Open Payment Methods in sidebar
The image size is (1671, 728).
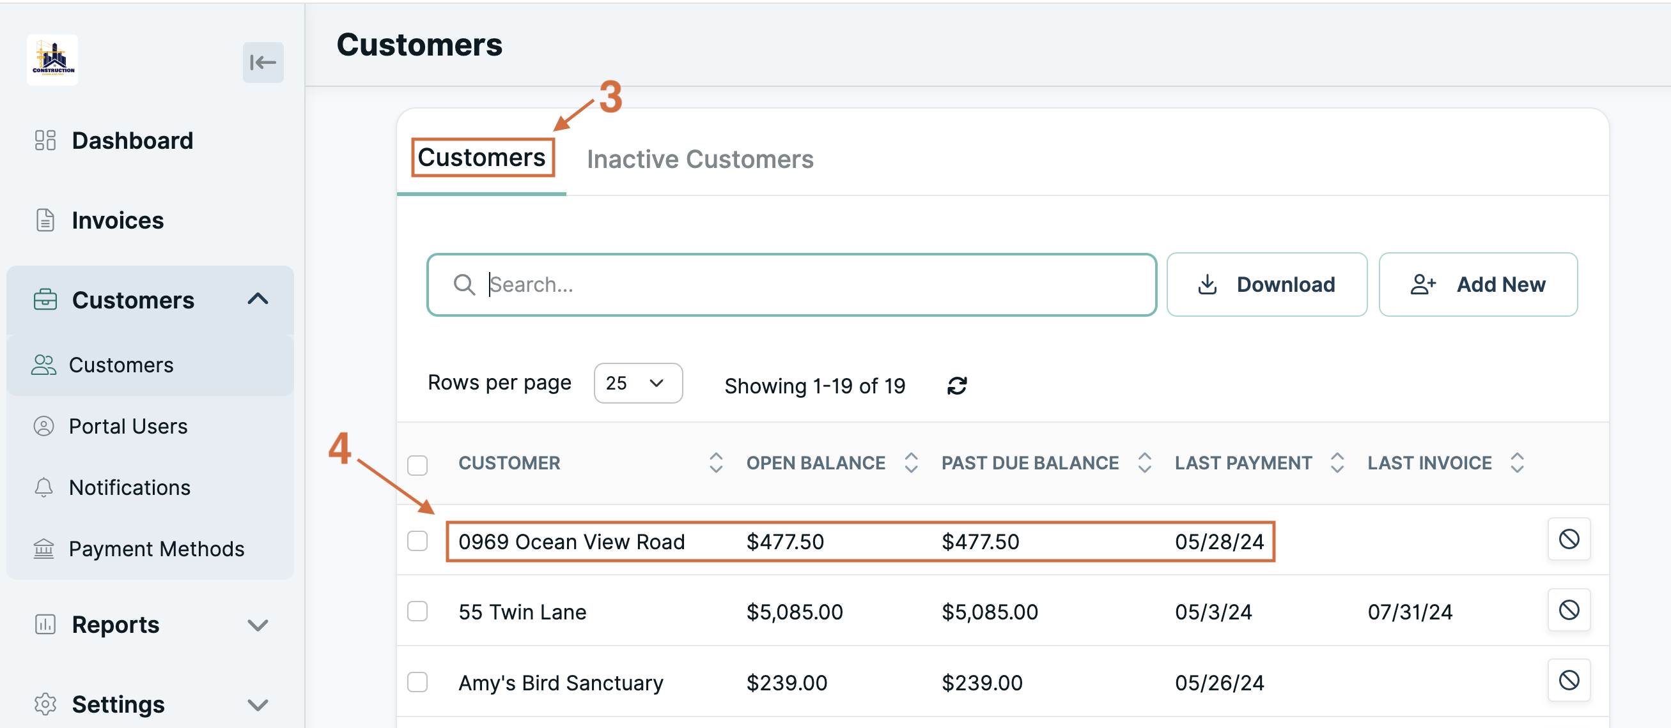(157, 549)
